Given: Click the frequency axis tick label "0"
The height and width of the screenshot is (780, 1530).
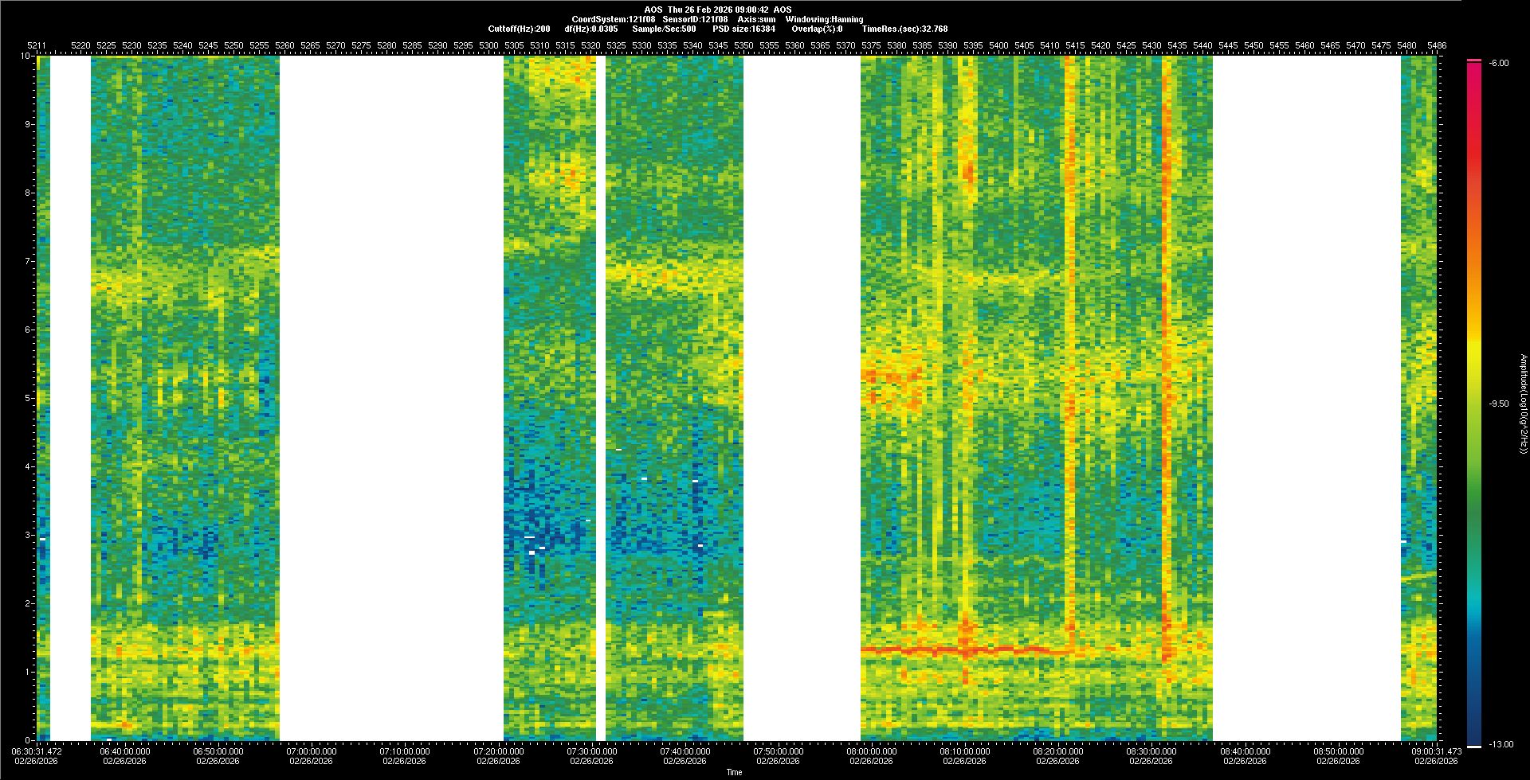Looking at the screenshot, I should point(28,740).
